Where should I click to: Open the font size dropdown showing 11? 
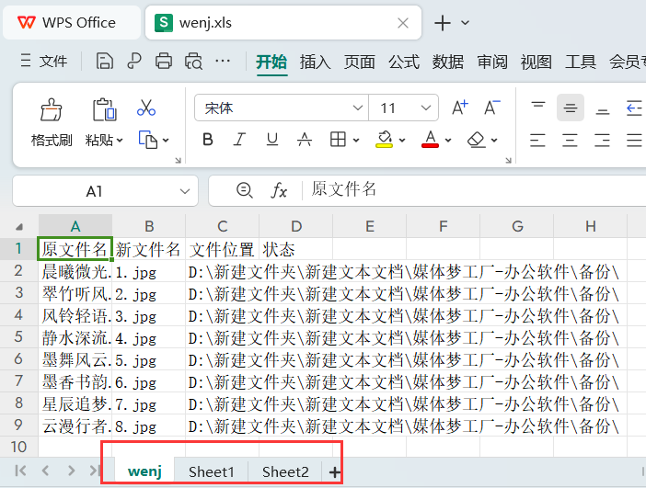tap(425, 108)
